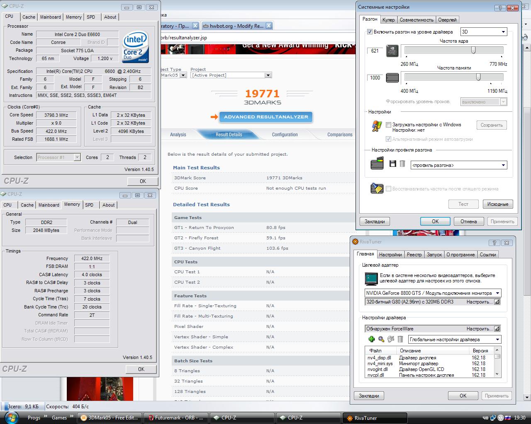This screenshot has width=531, height=424.
Task: Click Advanced ResultAnalyzer button
Action: tap(266, 117)
